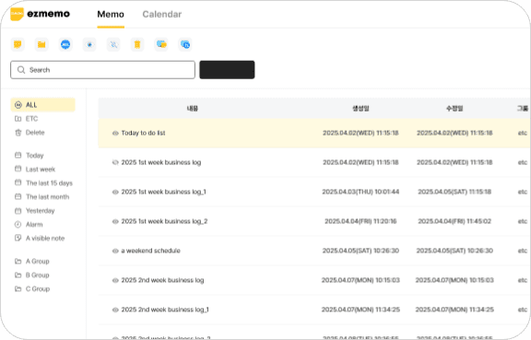Image resolution: width=531 pixels, height=340 pixels.
Task: Click folder icon beside C Group
Action: (18, 289)
